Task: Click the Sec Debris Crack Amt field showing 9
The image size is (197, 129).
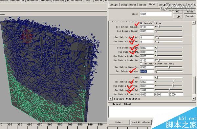Action: click(147, 42)
